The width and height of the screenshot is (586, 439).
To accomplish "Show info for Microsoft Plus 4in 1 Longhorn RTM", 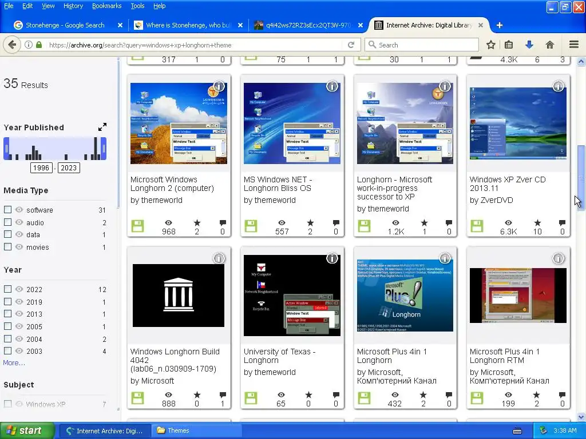I will tap(558, 258).
